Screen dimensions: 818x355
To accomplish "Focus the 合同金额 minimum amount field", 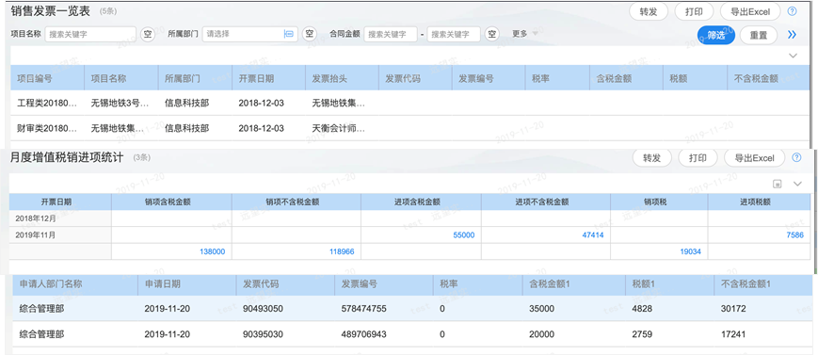I will point(391,34).
